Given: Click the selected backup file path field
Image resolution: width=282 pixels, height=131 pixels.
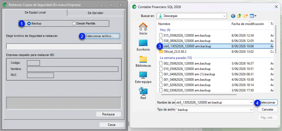Looking at the screenshot, I should [64, 46].
